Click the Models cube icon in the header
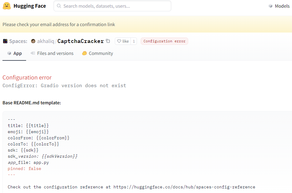Screen dimensions: 292x193 pos(271,6)
